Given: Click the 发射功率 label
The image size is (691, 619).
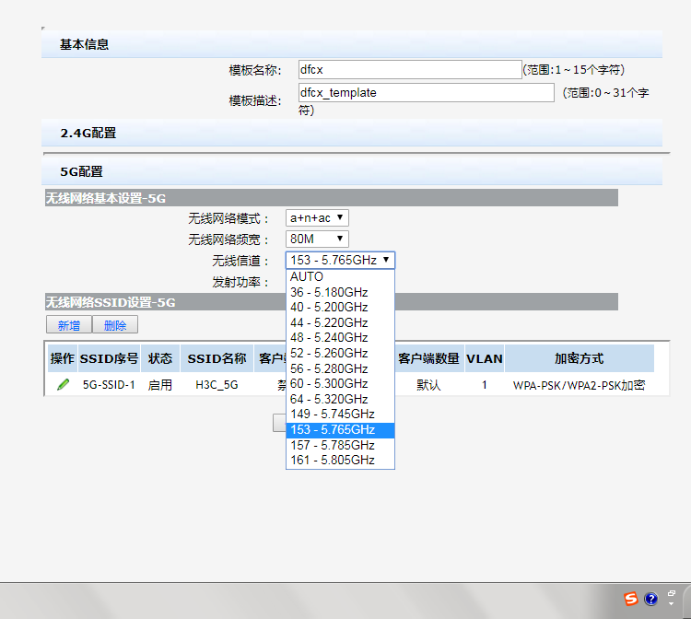Looking at the screenshot, I should 240,282.
